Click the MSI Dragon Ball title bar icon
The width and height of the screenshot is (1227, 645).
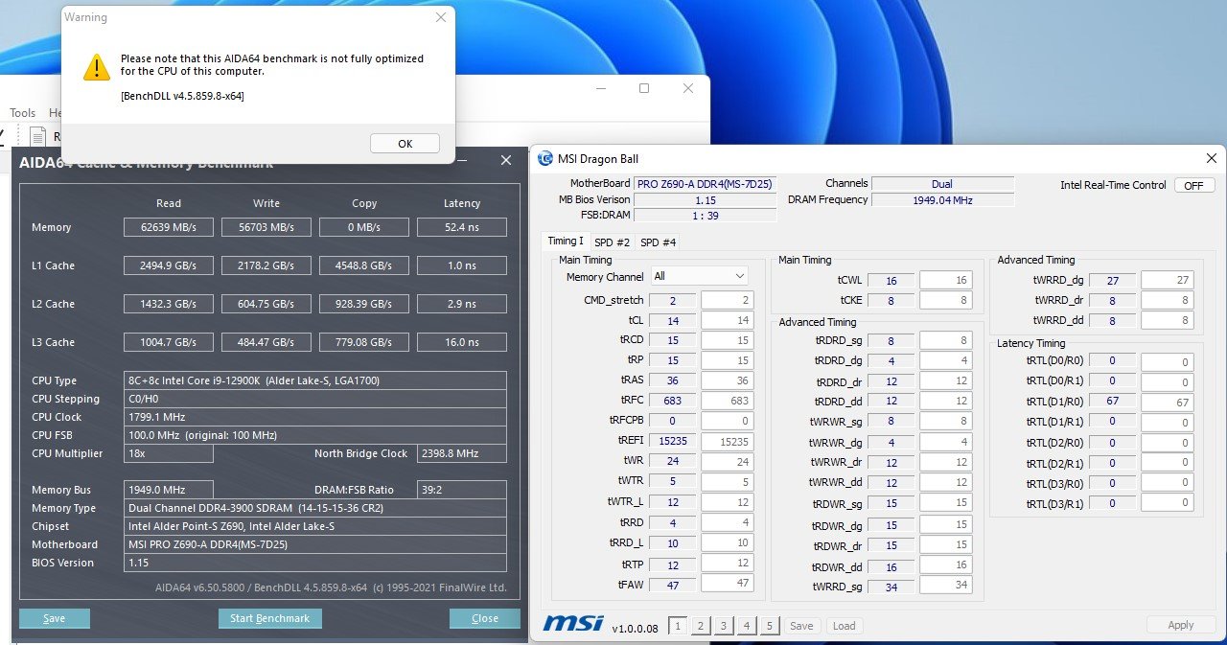545,158
